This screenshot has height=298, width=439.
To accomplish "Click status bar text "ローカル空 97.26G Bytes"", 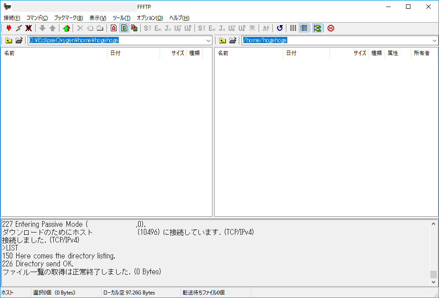I will 129,293.
